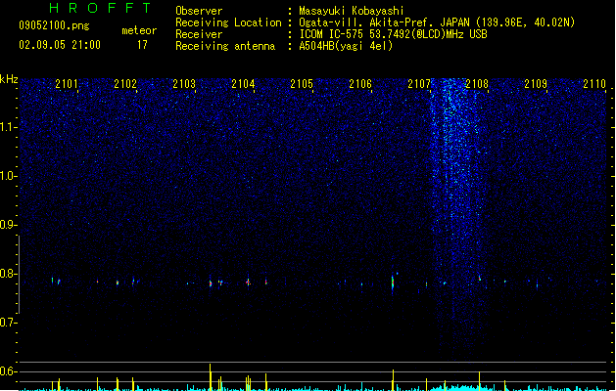Viewport: 616px width, 391px height.
Task: Click the 2102 time marker
Action: (125, 84)
